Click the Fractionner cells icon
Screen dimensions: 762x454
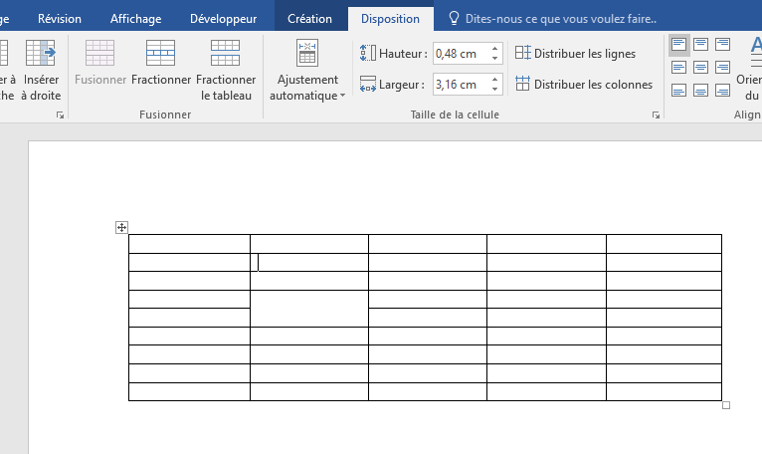point(160,54)
